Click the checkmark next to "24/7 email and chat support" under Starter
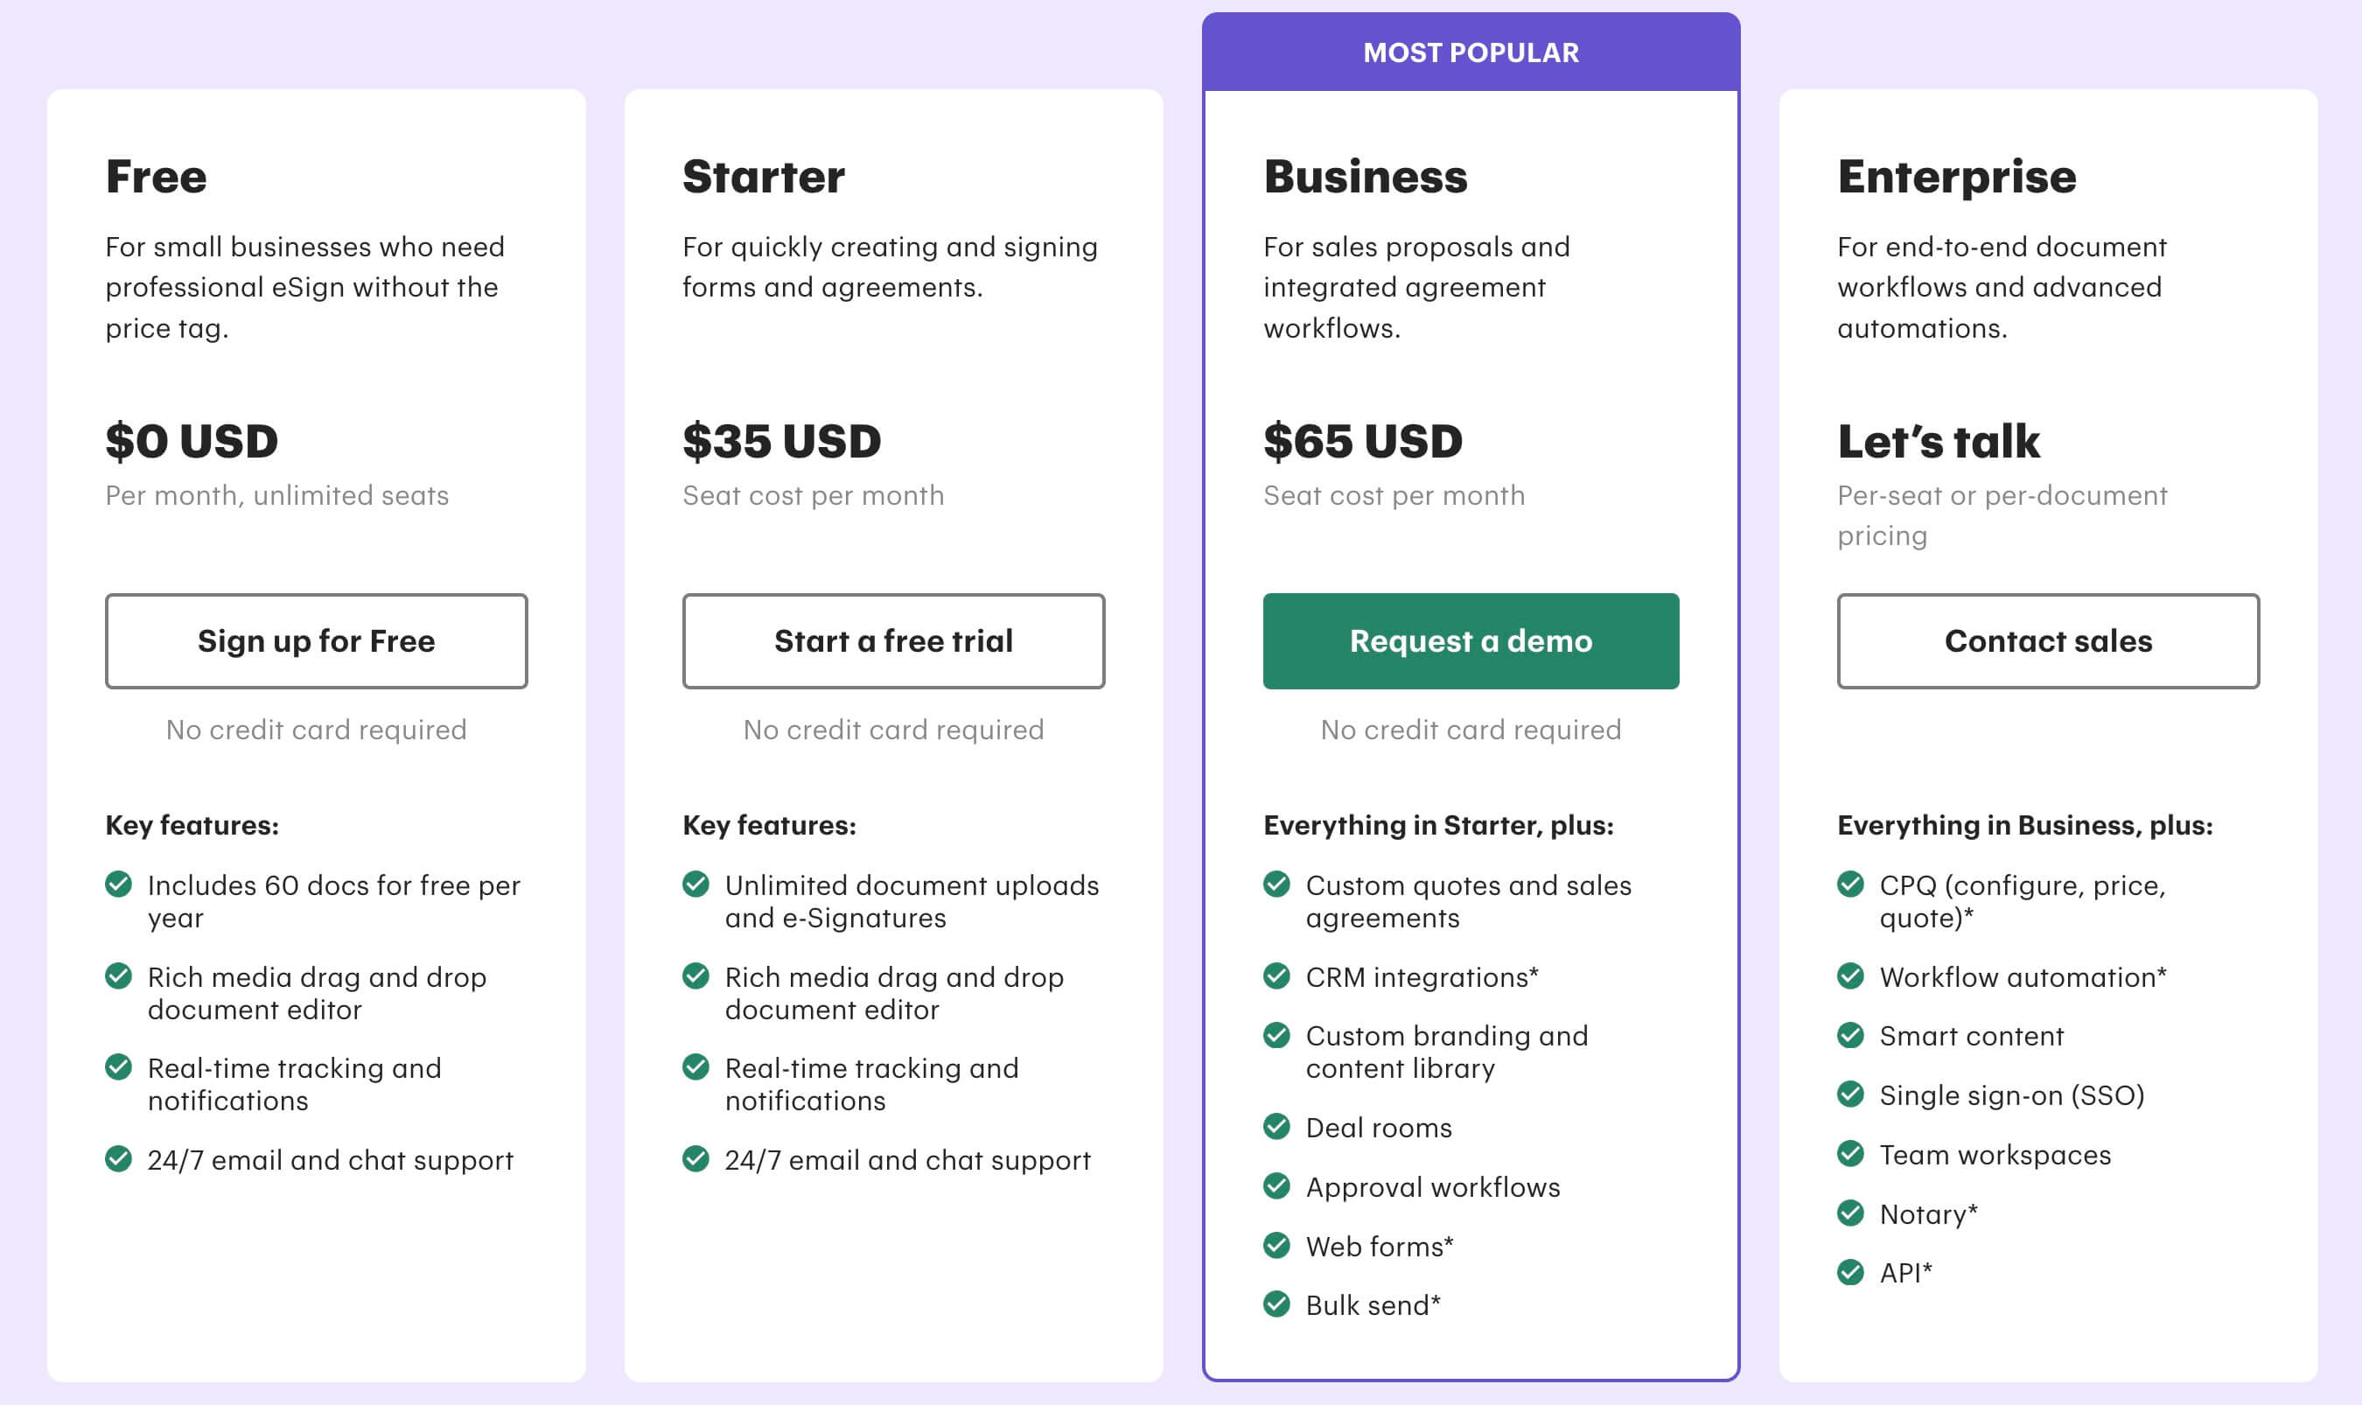 (695, 1160)
